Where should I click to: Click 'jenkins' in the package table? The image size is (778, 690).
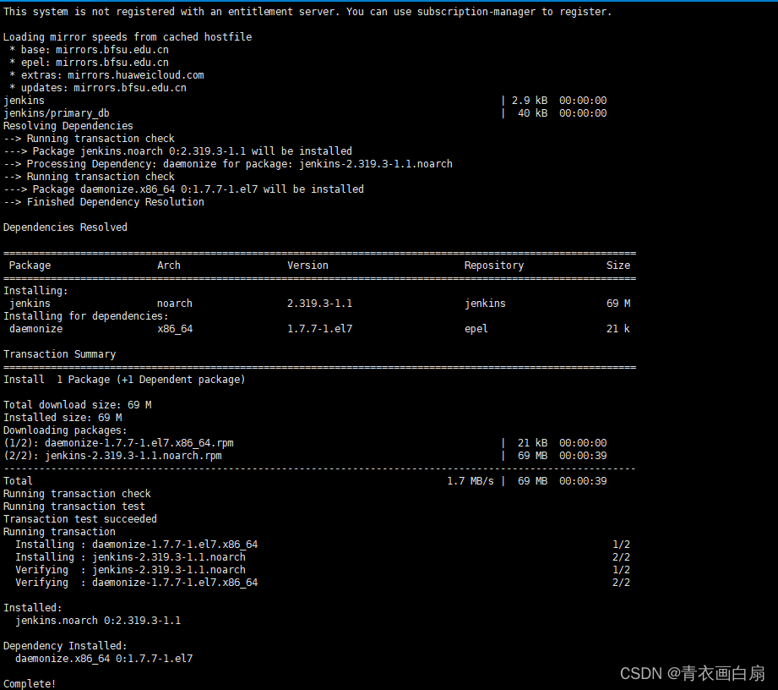30,304
